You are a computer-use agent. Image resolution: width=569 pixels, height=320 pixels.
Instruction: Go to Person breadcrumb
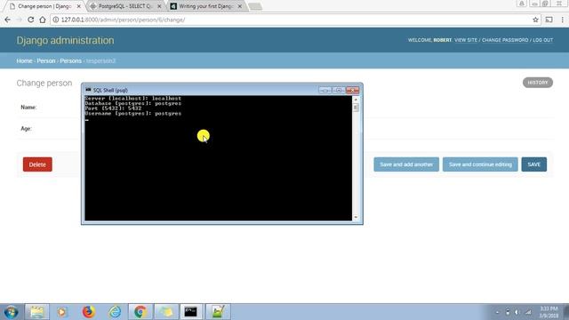[46, 60]
